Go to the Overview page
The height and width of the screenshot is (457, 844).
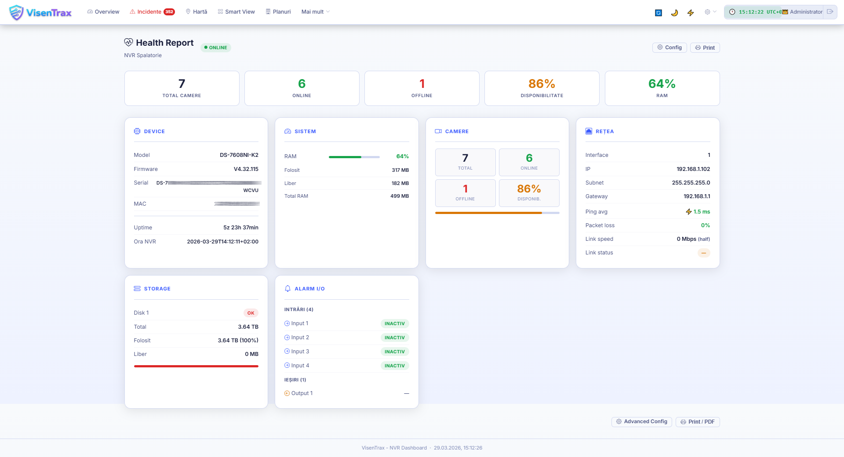click(103, 12)
